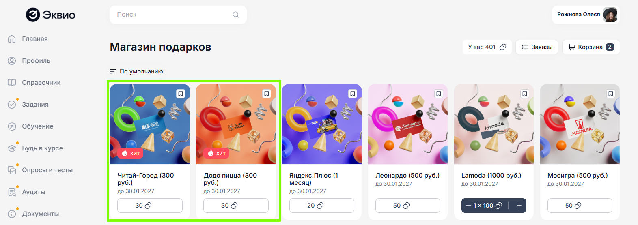
Task: Click the Обучение sidebar icon
Action: [12, 126]
